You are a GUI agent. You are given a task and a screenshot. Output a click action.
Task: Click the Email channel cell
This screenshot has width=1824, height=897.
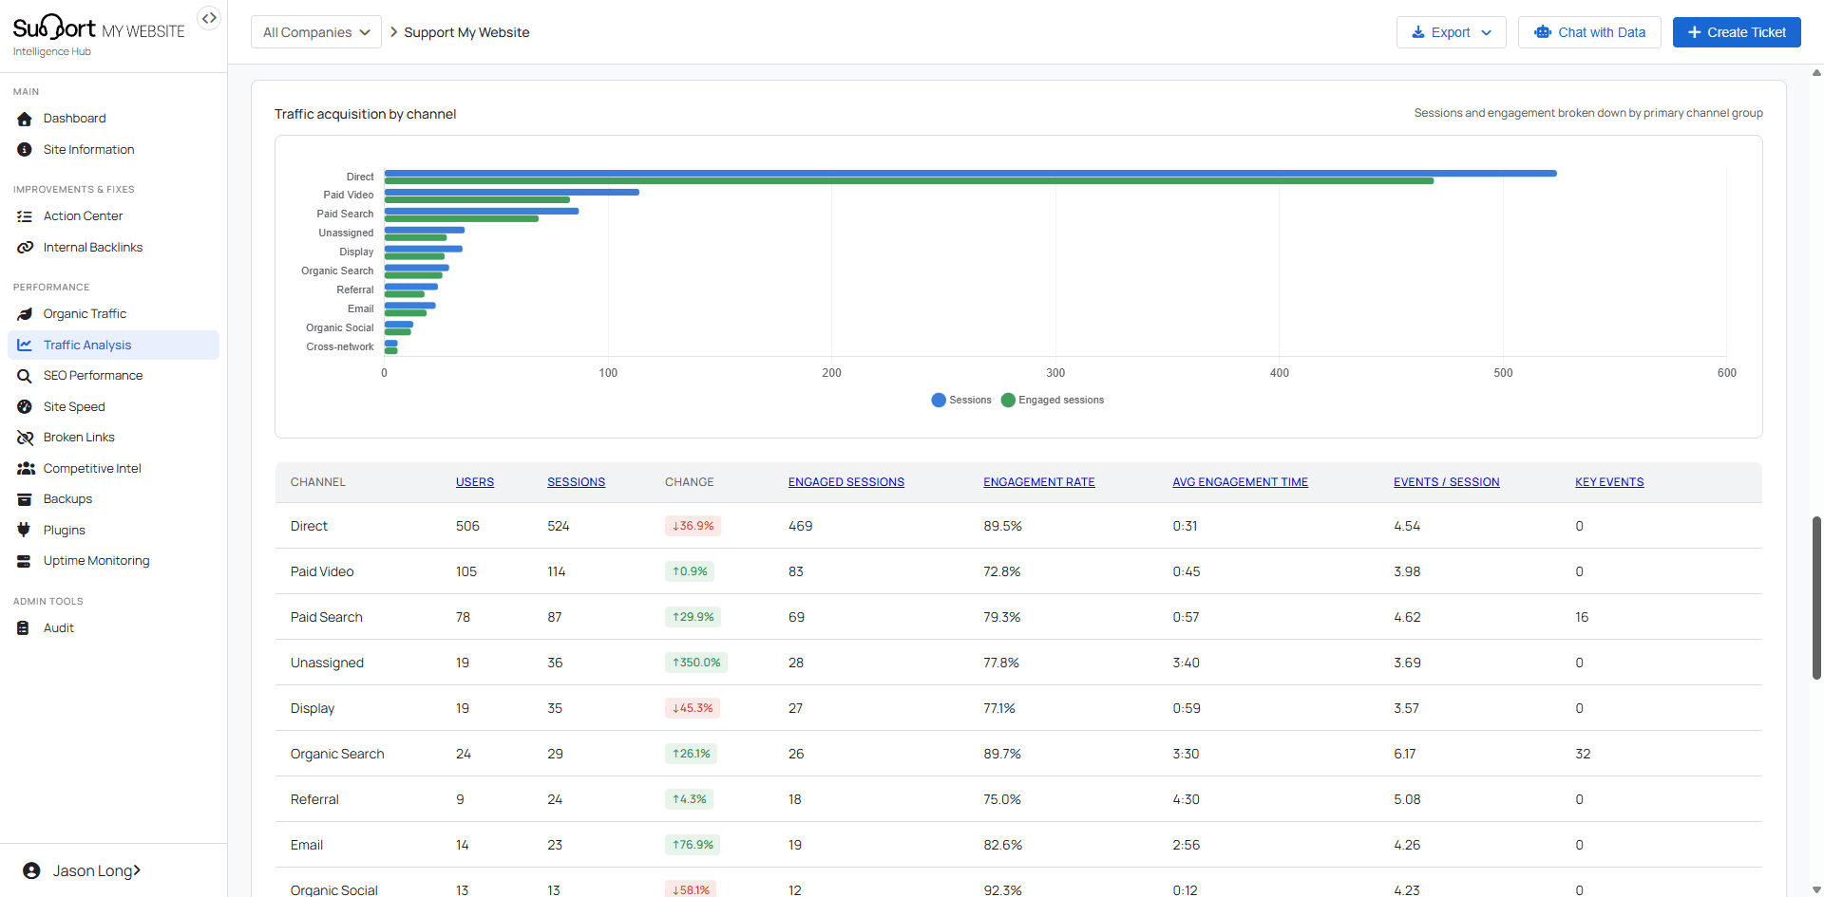(x=307, y=845)
